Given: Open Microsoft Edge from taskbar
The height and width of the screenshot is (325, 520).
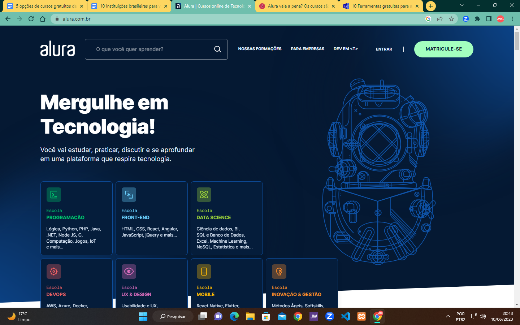Looking at the screenshot, I should 234,316.
